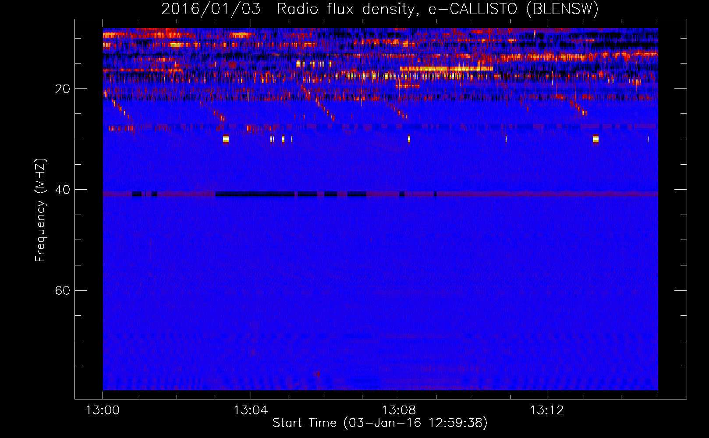Click the "Frequency (MHZ)" axis label
This screenshot has height=438, width=709.
click(40, 210)
